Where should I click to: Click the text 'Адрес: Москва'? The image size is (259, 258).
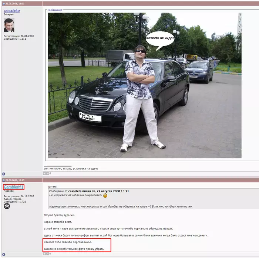pos(13,199)
